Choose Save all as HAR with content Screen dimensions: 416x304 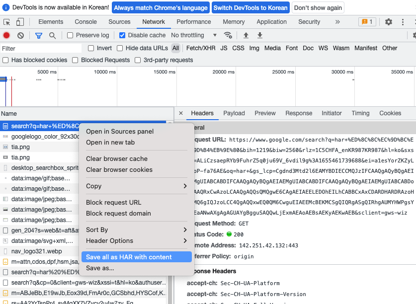tap(136, 257)
